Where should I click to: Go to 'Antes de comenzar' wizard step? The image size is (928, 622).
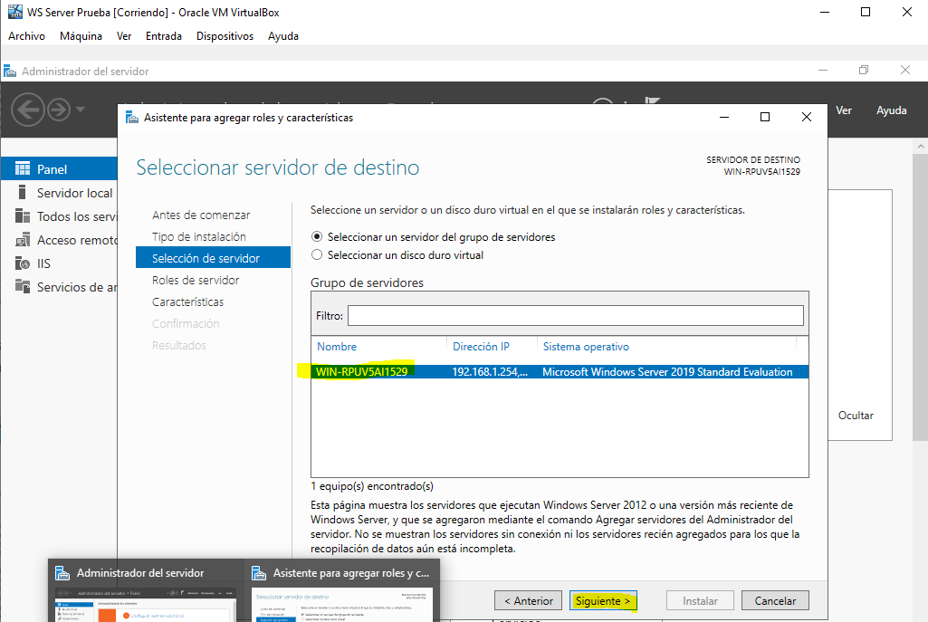click(201, 215)
